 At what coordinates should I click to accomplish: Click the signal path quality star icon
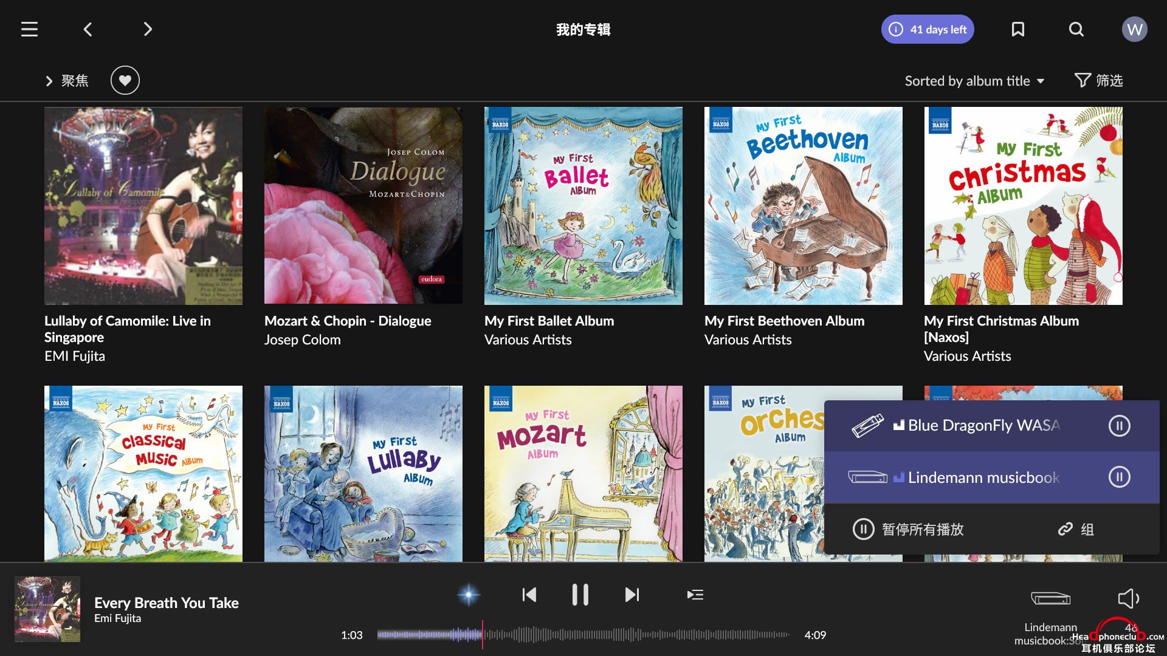(x=469, y=595)
